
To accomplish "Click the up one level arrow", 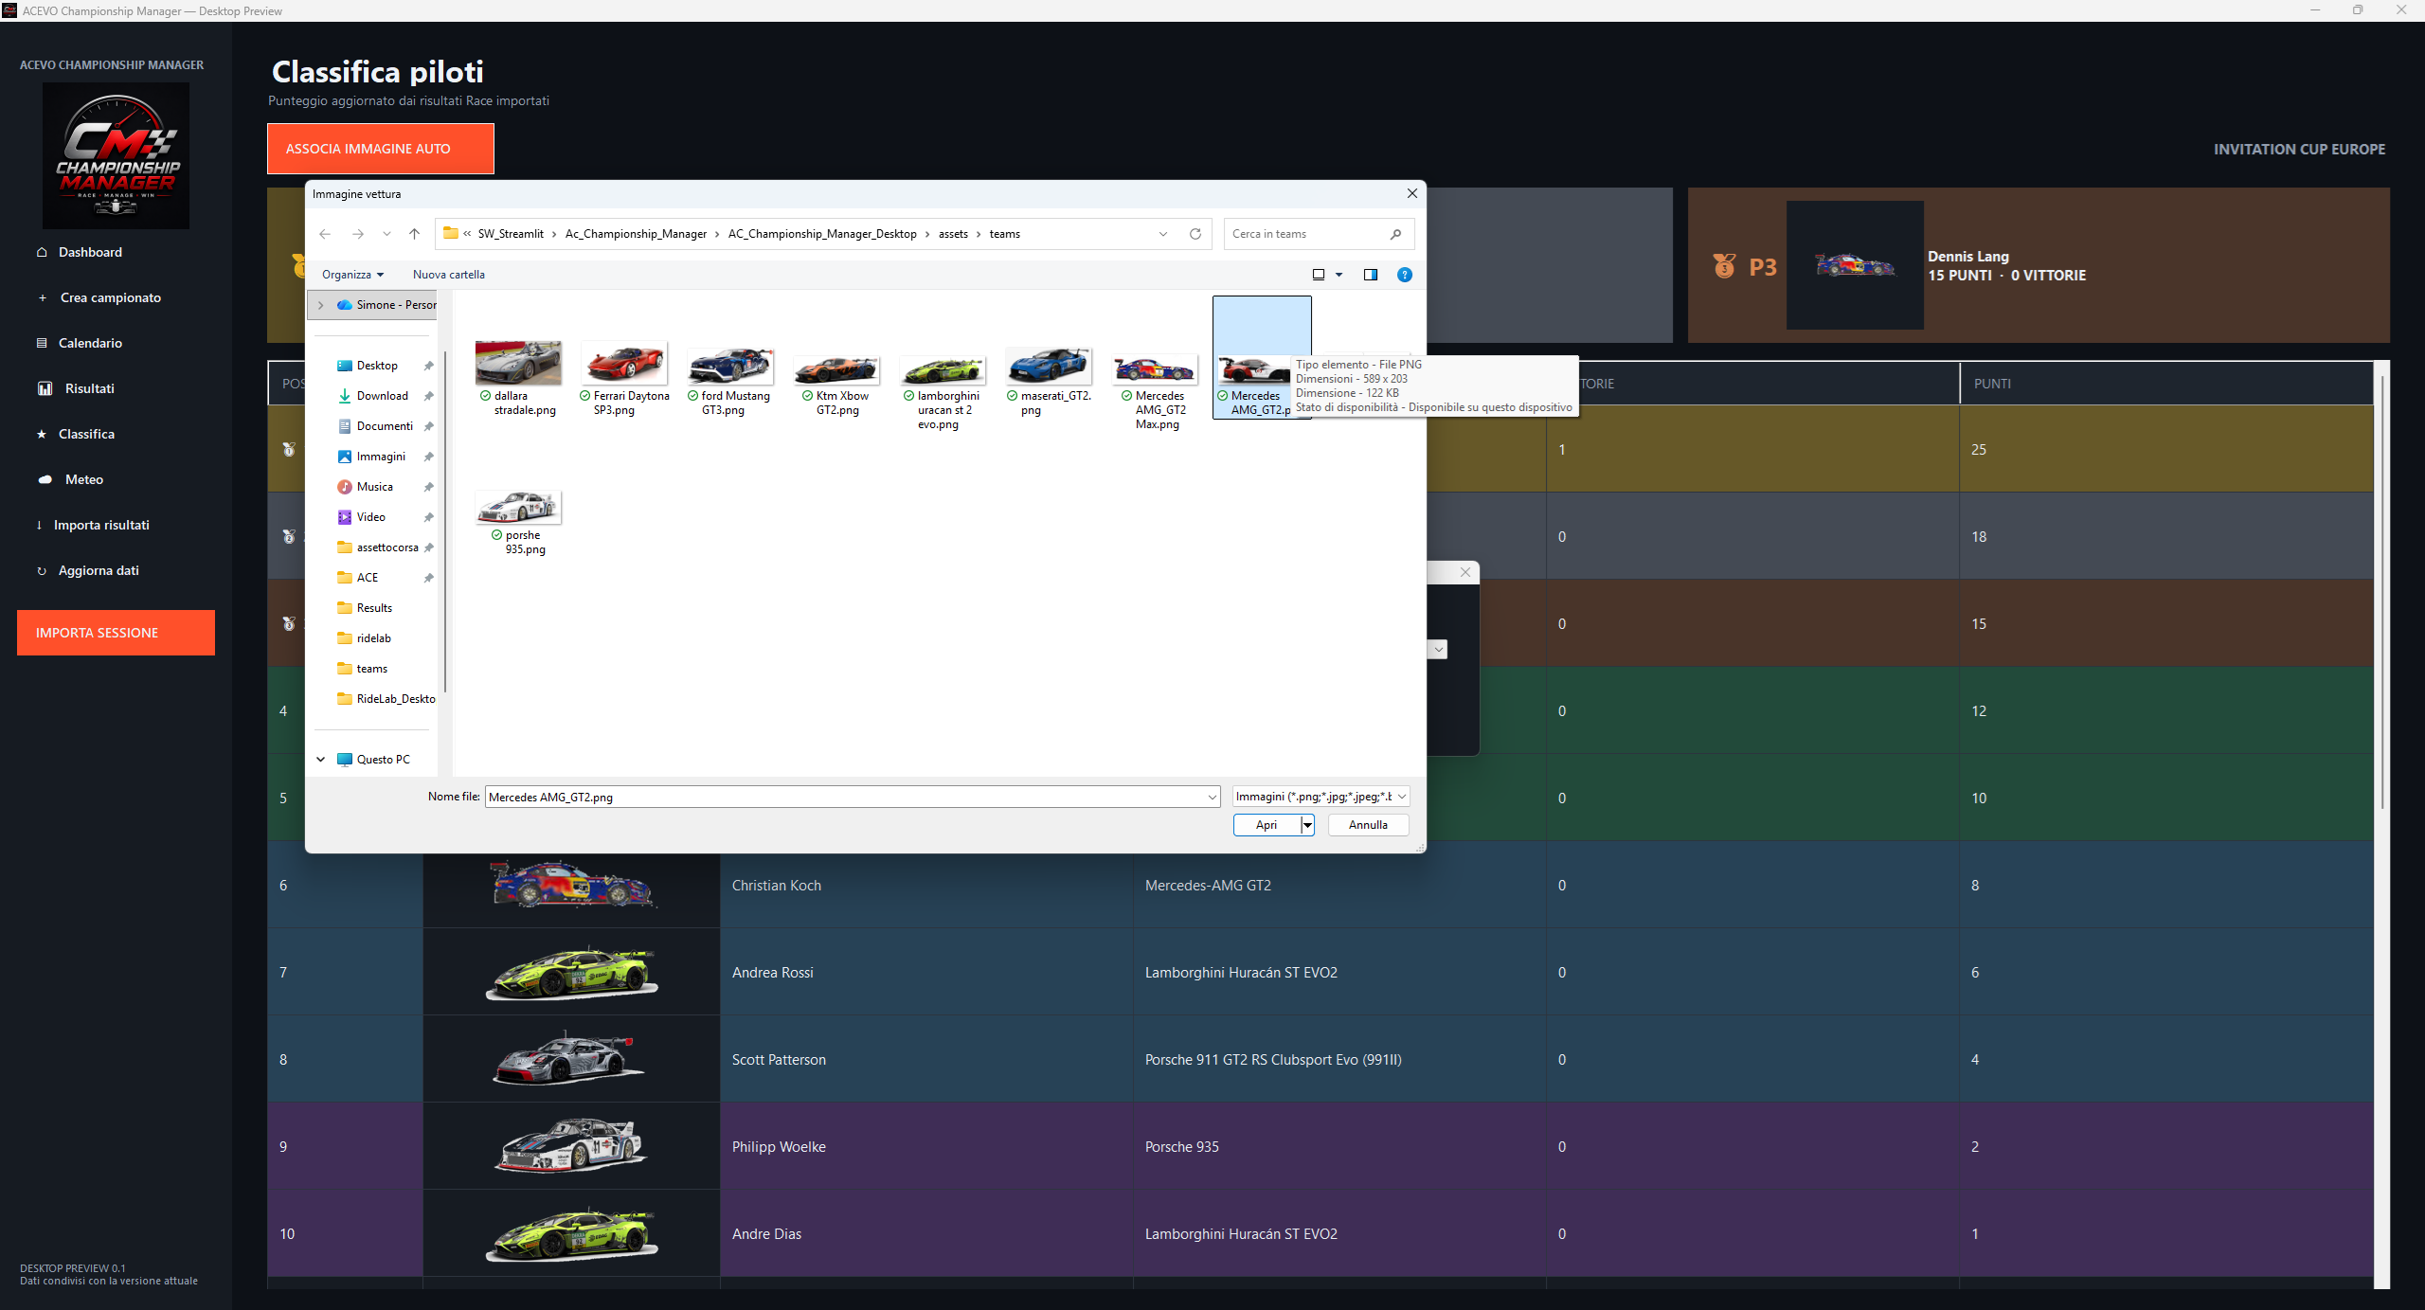I will click(x=414, y=234).
